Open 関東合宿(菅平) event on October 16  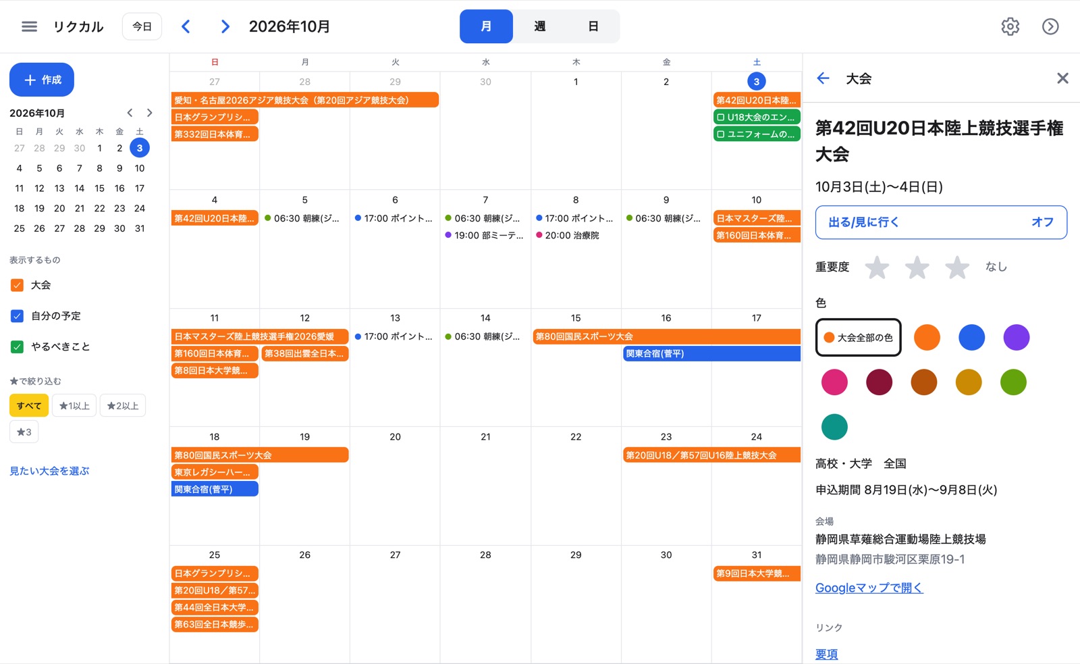[712, 353]
